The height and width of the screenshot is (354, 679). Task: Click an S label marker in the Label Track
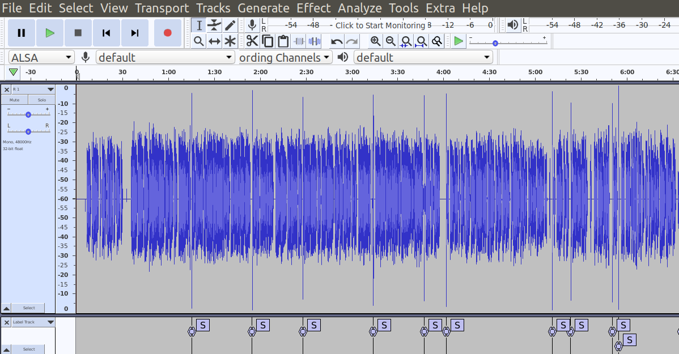tap(202, 325)
